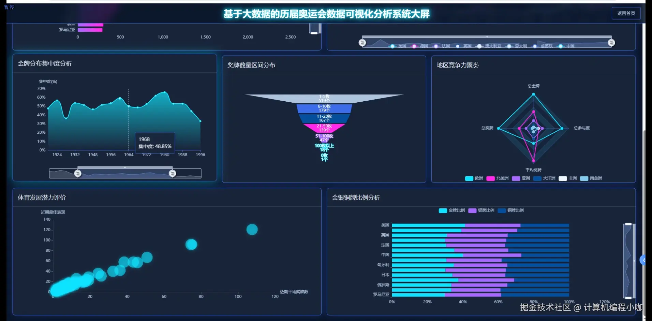Image resolution: width=652 pixels, height=321 pixels.
Task: Click the 集中度(%) y-axis title
Action: point(48,82)
